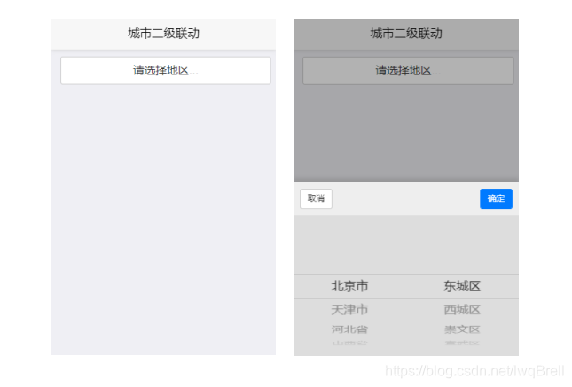Select 东城区 in the district column
This screenshot has height=387, width=572.
pos(462,286)
